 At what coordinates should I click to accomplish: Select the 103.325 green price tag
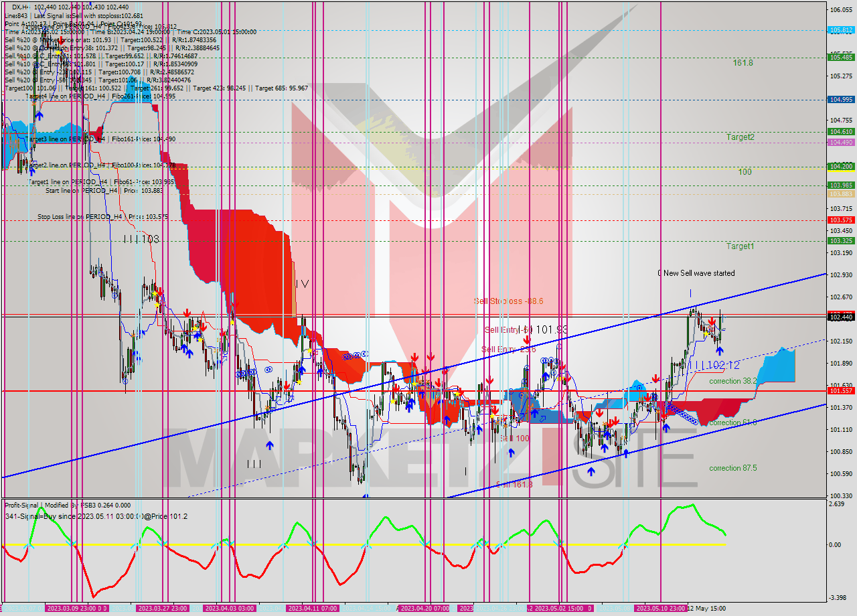click(x=841, y=240)
